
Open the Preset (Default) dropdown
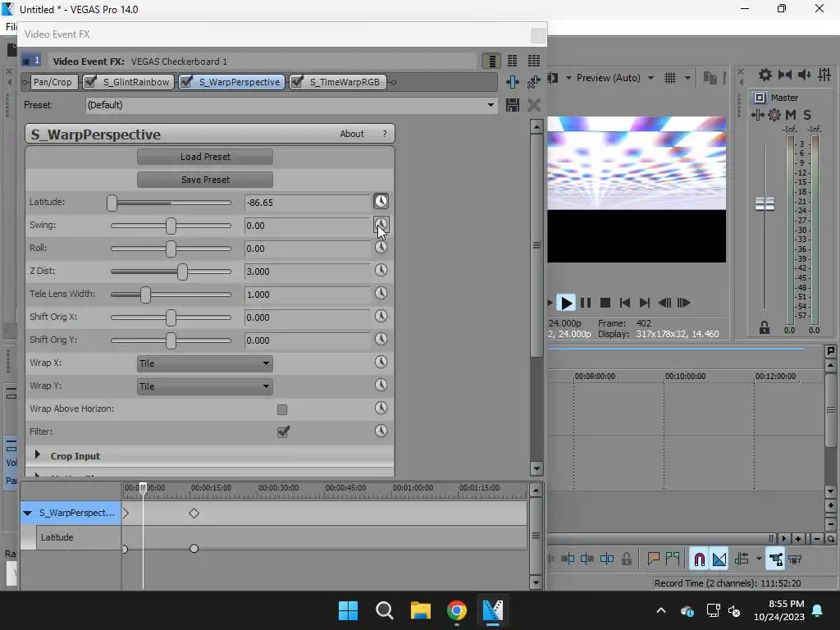291,105
